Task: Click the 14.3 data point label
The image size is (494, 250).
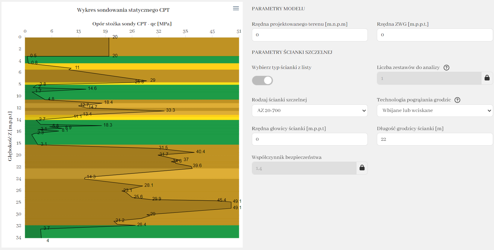Action: 91,177
